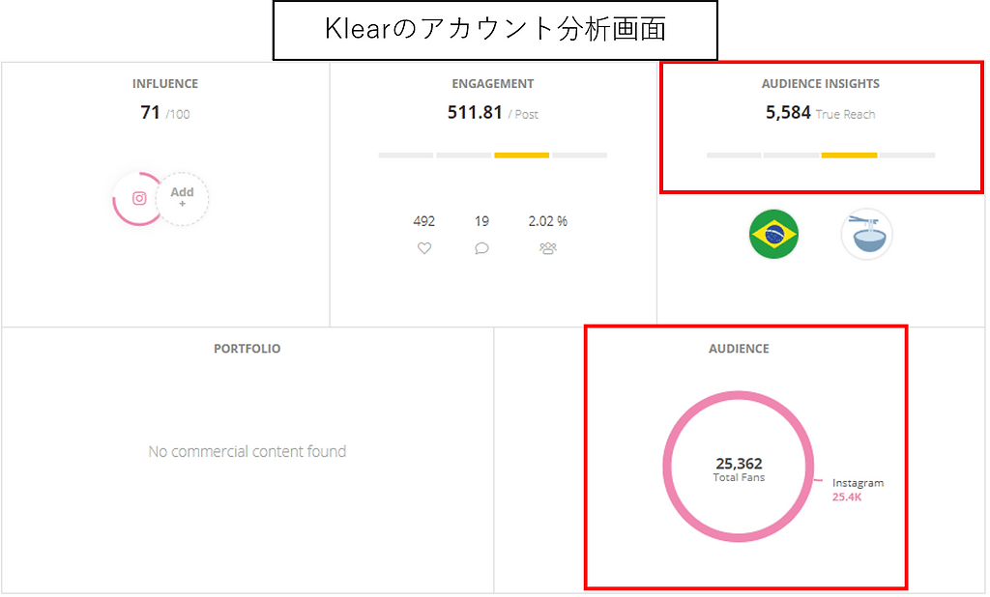Select the noodle bowl food interest icon
This screenshot has width=990, height=597.
[867, 234]
